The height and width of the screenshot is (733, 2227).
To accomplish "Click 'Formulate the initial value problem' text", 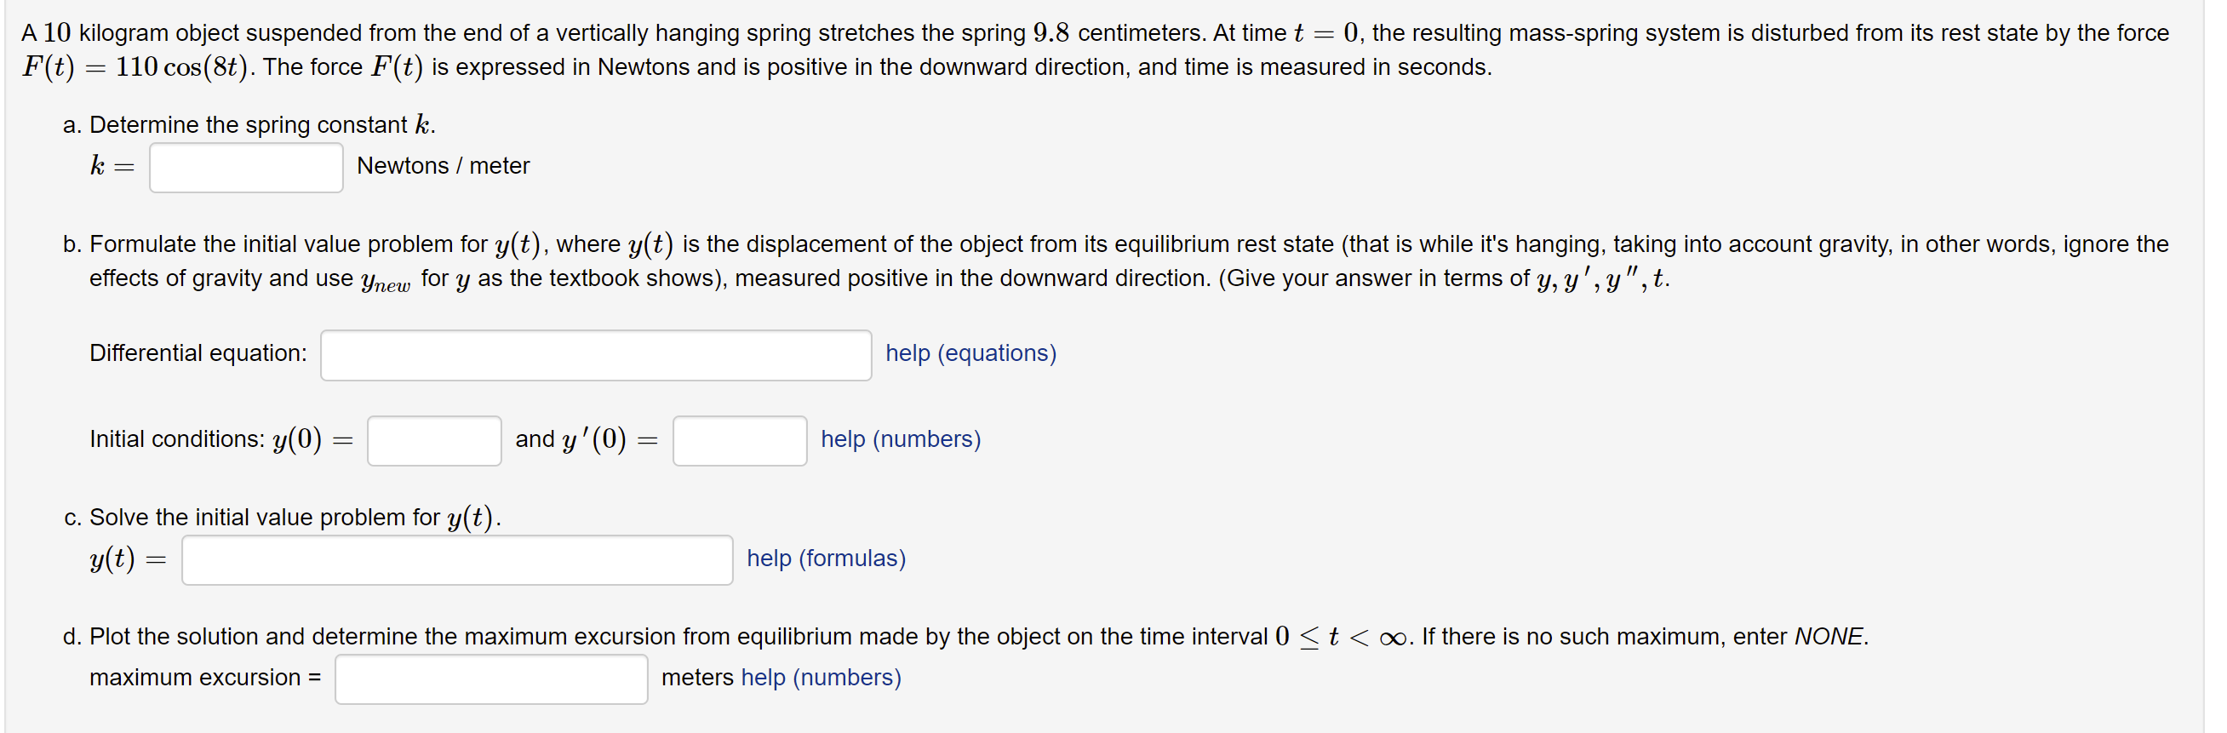I will (x=288, y=244).
